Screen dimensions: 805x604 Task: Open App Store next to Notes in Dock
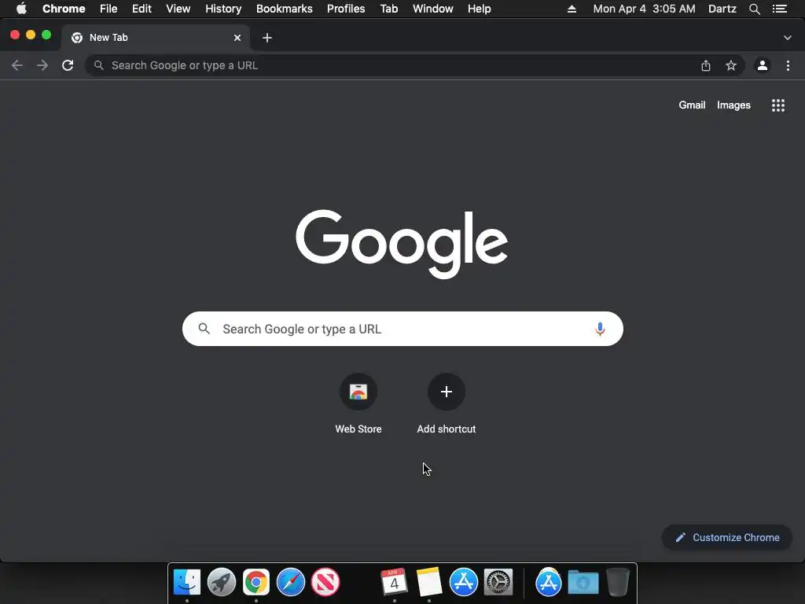tap(464, 583)
